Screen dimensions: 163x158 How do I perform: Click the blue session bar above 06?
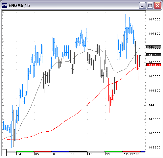click(x=60, y=152)
